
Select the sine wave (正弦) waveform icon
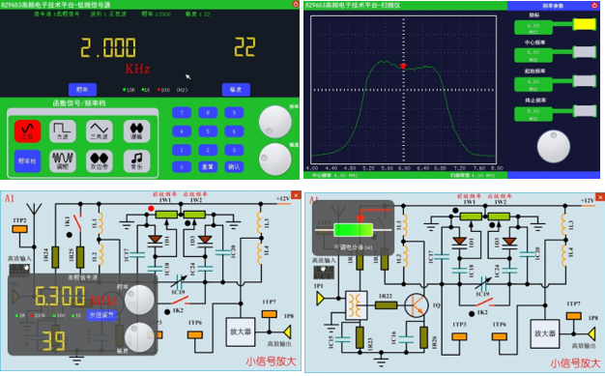(27, 130)
